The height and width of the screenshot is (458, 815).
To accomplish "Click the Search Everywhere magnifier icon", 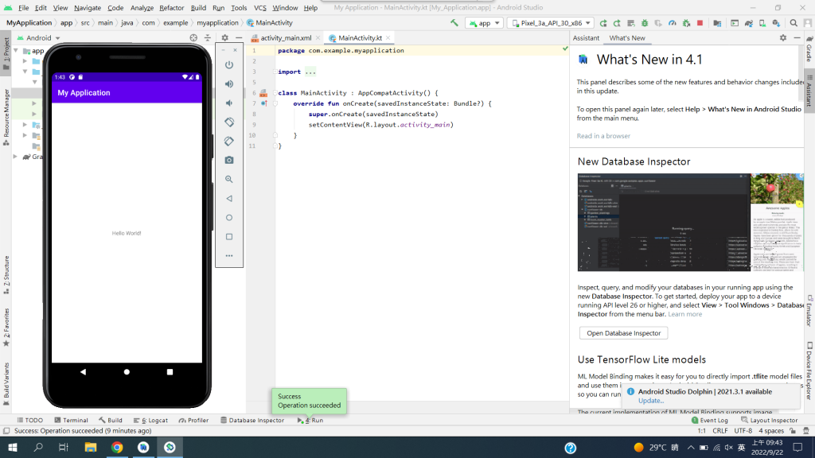I will [794, 23].
